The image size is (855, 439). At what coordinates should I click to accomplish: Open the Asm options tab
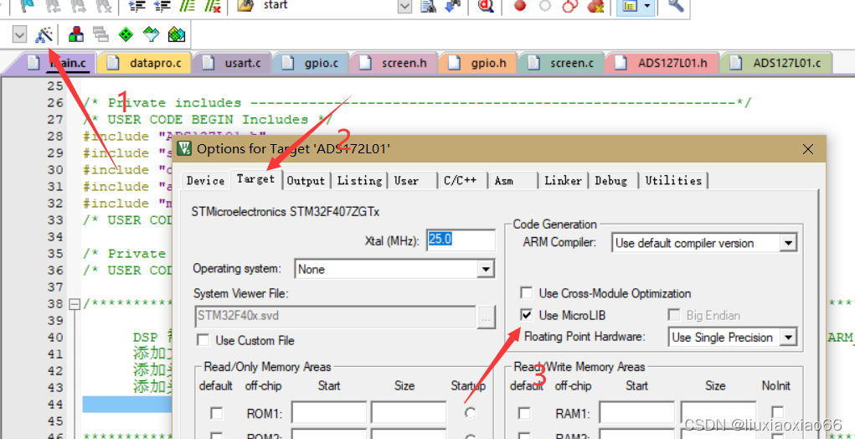pyautogui.click(x=504, y=180)
